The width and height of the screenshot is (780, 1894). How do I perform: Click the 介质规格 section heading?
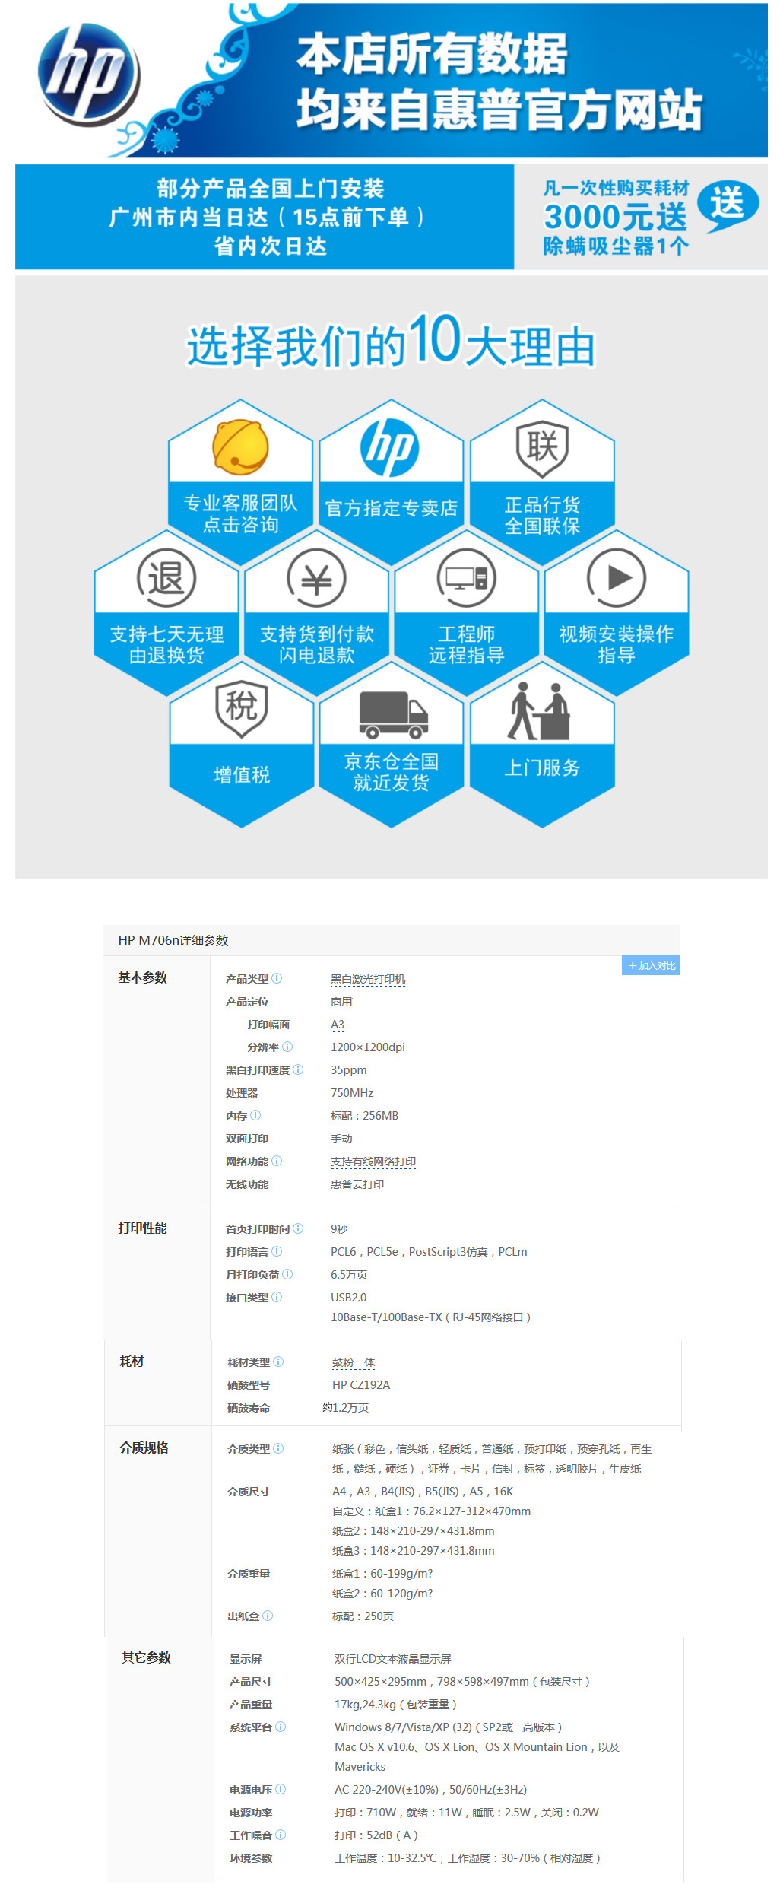[x=144, y=1448]
